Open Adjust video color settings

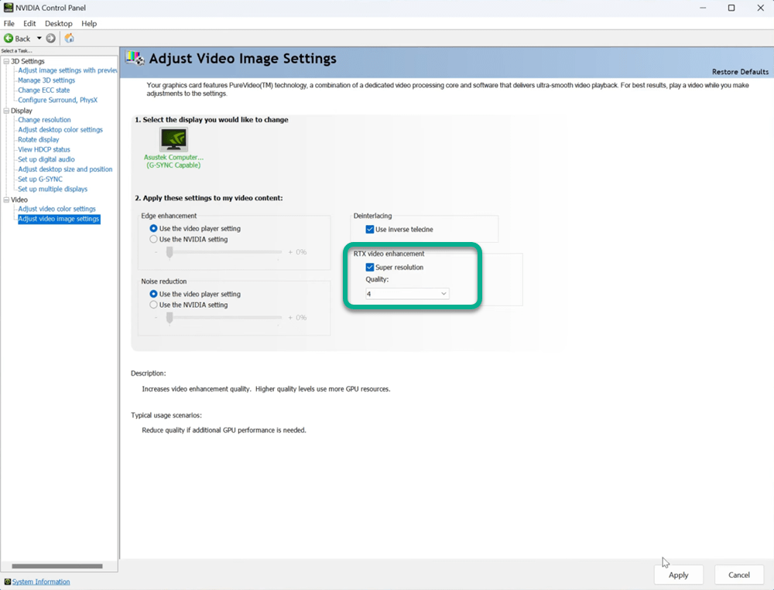57,209
